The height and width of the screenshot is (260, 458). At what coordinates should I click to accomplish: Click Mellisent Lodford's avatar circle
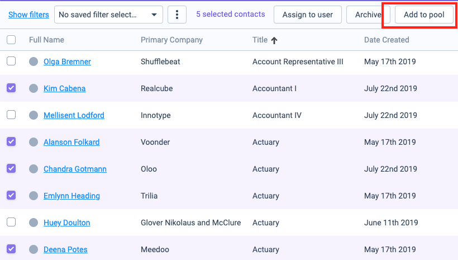tap(34, 115)
